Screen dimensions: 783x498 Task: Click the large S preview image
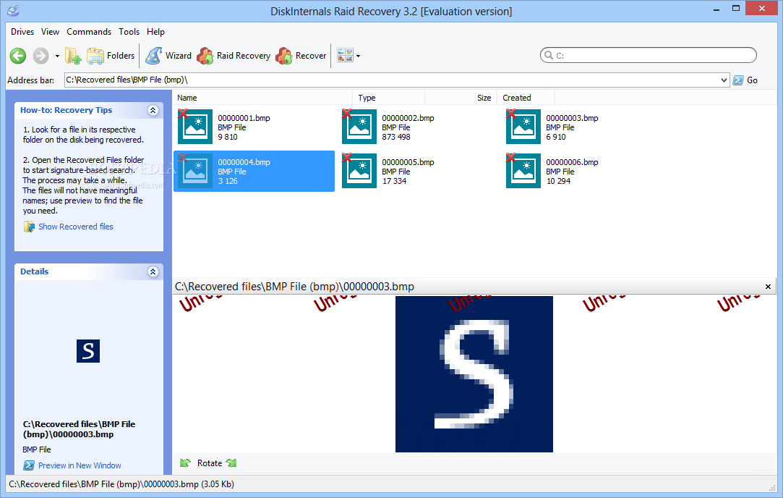(474, 374)
